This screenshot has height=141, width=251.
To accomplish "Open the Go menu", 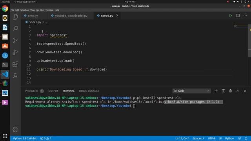I will point(38,10).
